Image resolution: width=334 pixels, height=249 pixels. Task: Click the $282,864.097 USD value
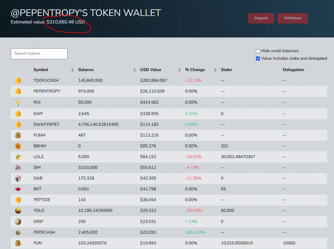coord(154,81)
